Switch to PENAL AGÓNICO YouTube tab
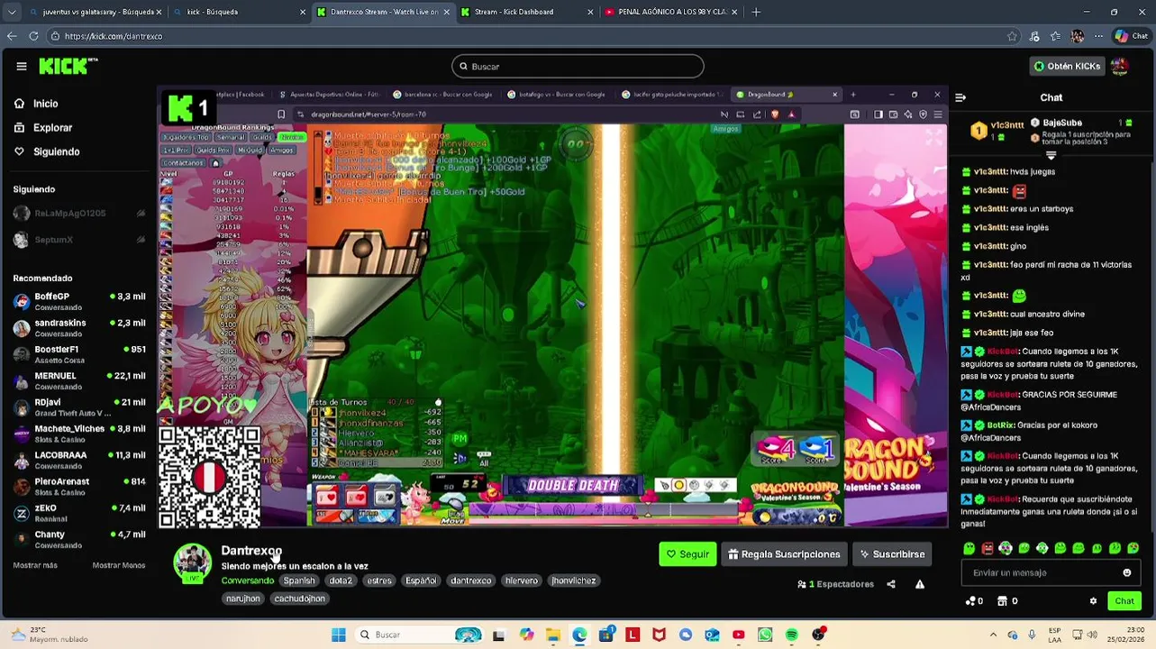The height and width of the screenshot is (649, 1156). click(x=671, y=12)
